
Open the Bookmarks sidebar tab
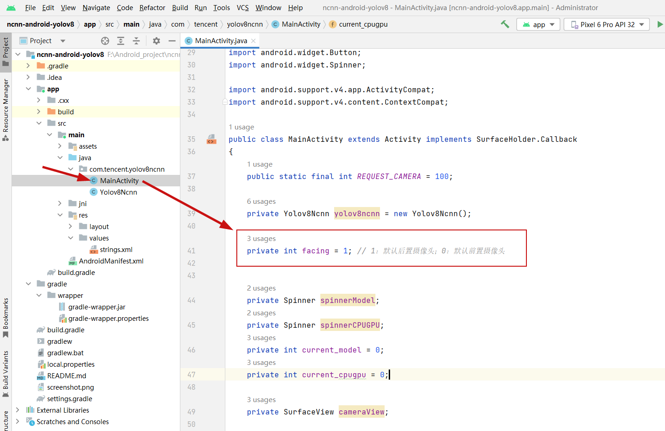pos(6,318)
